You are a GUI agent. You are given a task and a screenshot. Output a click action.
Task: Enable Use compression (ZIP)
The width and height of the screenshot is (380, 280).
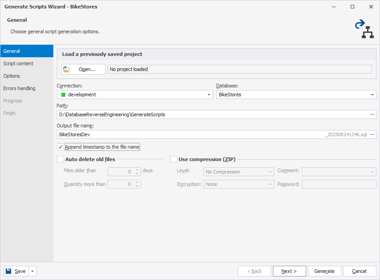click(x=174, y=159)
